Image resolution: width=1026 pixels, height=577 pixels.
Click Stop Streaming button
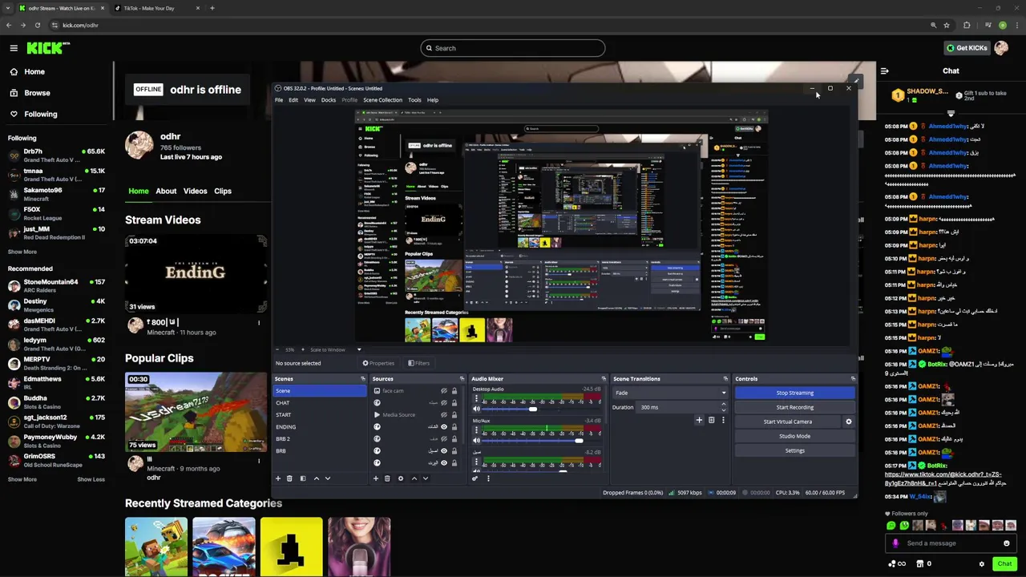point(794,393)
